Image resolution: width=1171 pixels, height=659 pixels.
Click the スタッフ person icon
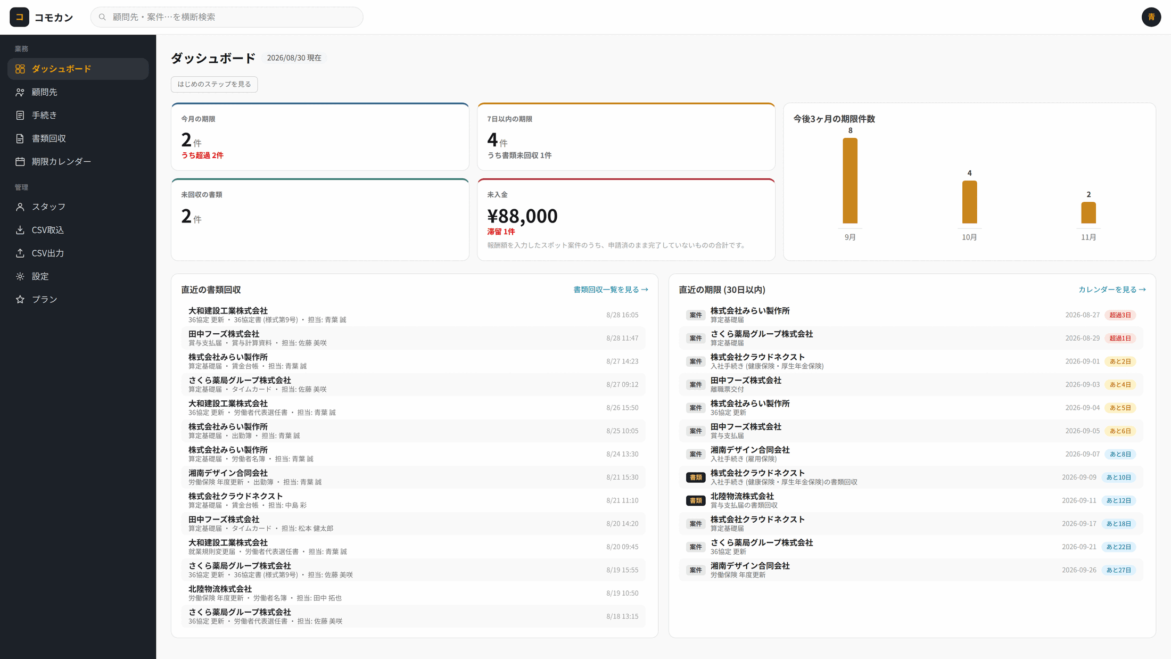click(x=20, y=207)
